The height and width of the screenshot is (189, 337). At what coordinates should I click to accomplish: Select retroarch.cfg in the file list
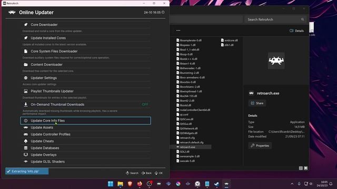185,138
